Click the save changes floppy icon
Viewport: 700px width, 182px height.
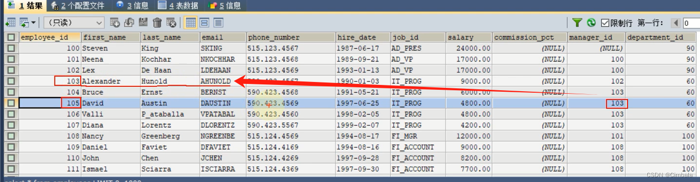(143, 22)
